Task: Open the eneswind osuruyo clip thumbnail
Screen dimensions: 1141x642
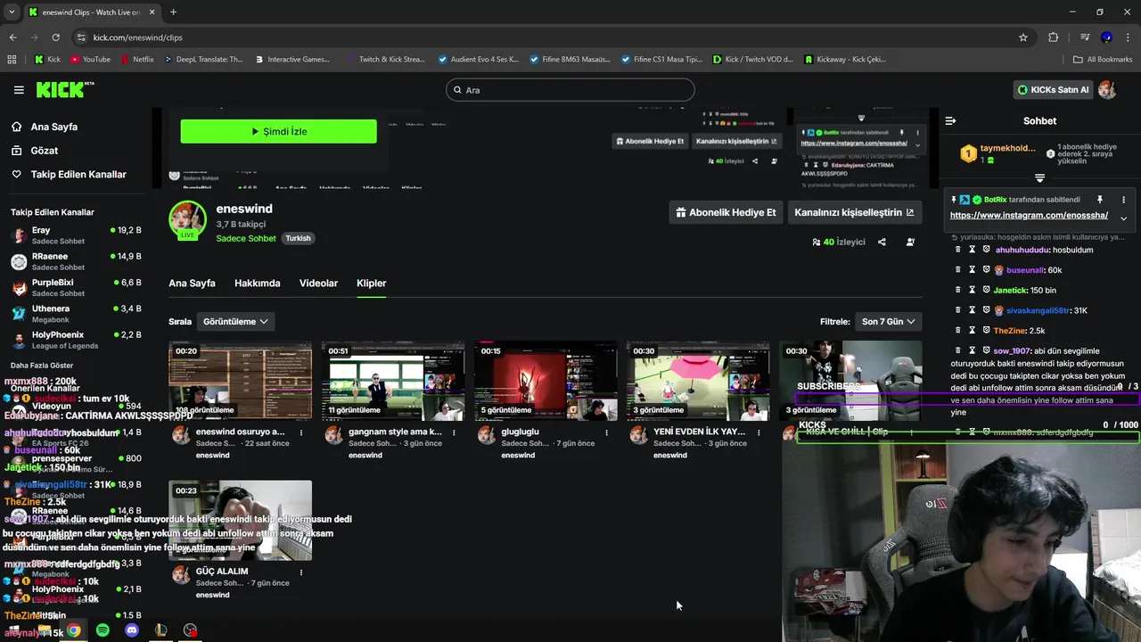Action: click(x=241, y=381)
